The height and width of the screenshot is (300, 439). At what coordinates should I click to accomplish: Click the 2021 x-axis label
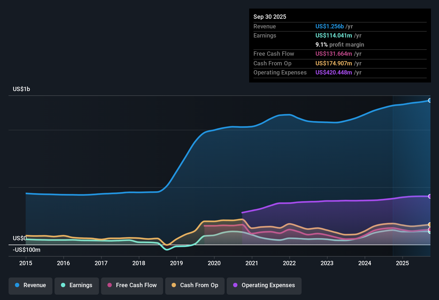(x=252, y=263)
